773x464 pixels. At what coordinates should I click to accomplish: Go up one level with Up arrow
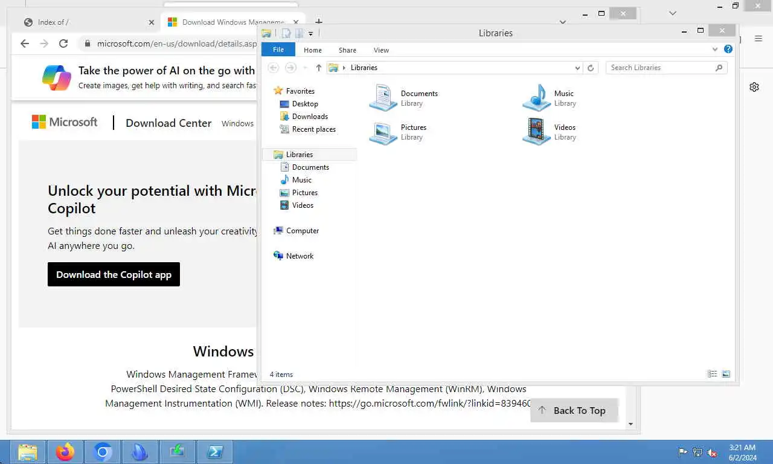319,68
